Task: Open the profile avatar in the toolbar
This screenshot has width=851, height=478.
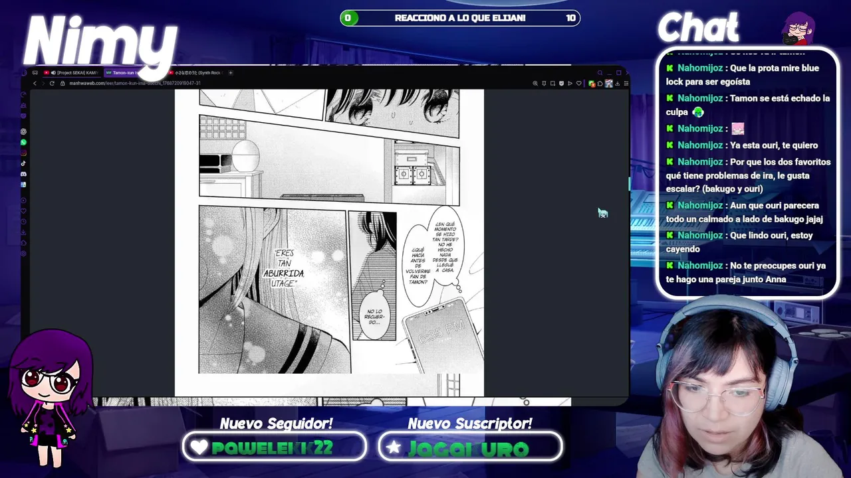Action: [609, 84]
